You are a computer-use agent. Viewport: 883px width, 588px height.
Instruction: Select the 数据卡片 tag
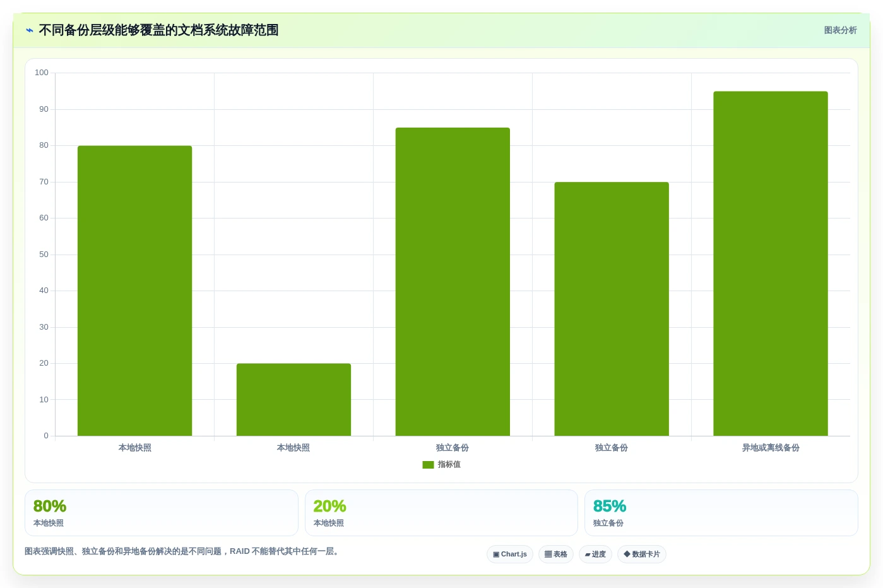(x=642, y=555)
